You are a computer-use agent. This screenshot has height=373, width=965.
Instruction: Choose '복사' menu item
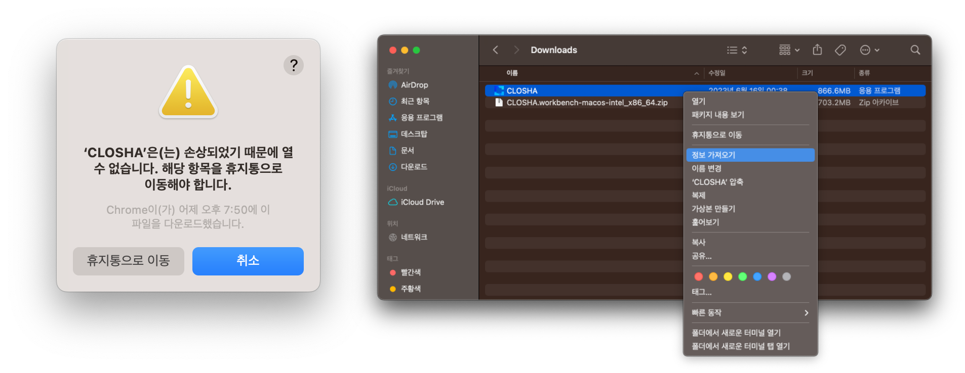coord(750,242)
